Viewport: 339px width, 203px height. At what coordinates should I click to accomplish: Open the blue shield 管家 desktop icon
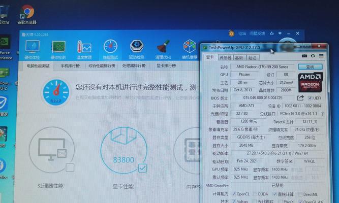(x=4, y=106)
